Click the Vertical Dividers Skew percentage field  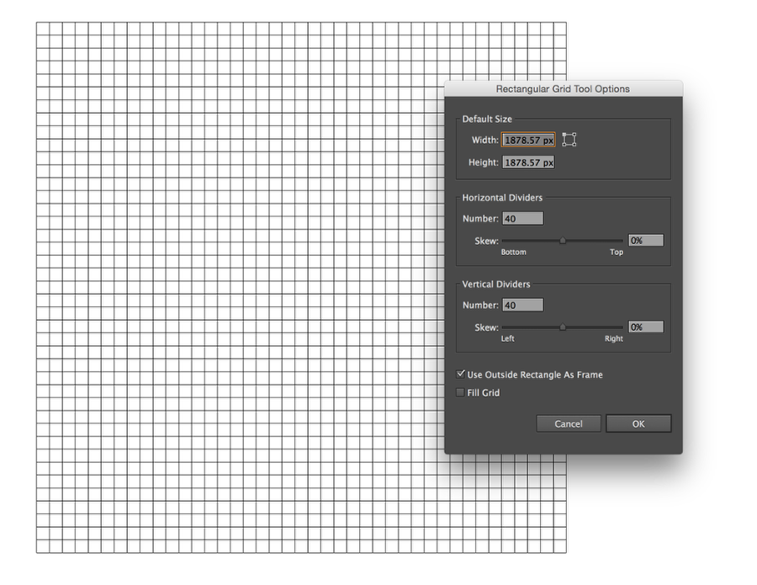[x=646, y=327]
